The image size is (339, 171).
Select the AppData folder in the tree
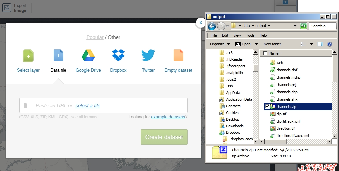(x=230, y=93)
